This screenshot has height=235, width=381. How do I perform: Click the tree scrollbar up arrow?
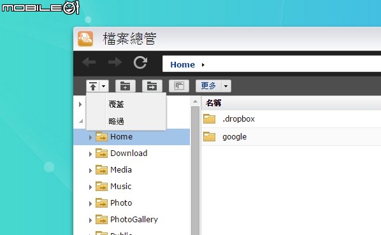[195, 101]
